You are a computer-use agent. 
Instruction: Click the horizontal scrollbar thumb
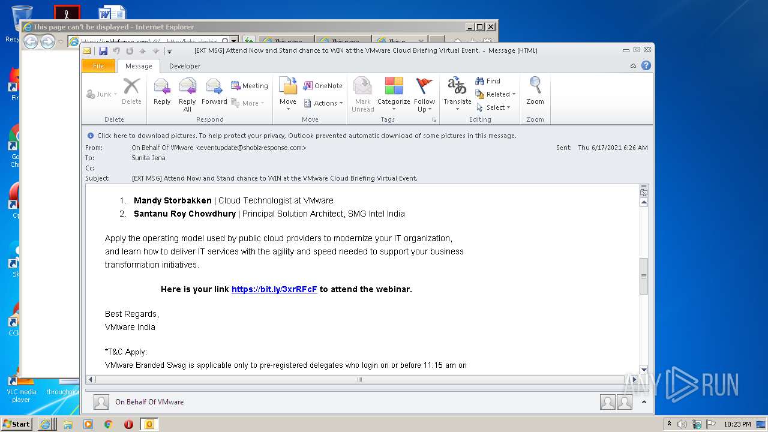pyautogui.click(x=360, y=379)
